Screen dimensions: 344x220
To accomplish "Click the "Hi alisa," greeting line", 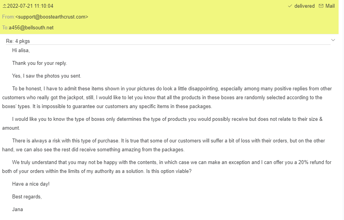I will [x=21, y=51].
